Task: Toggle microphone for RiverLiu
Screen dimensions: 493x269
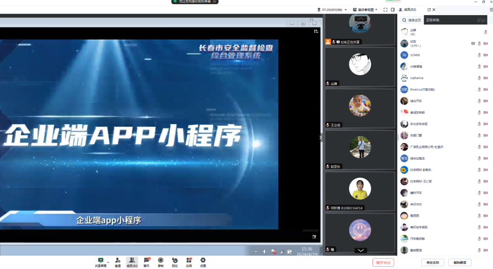Action: point(479,90)
